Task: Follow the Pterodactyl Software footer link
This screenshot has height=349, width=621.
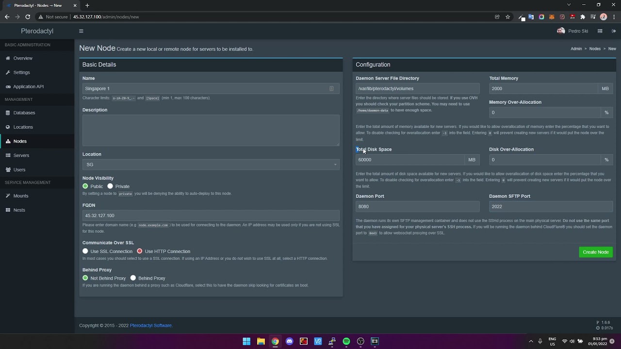Action: pyautogui.click(x=150, y=326)
